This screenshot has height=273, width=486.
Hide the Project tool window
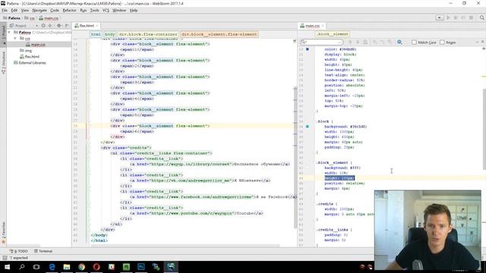coord(67,26)
